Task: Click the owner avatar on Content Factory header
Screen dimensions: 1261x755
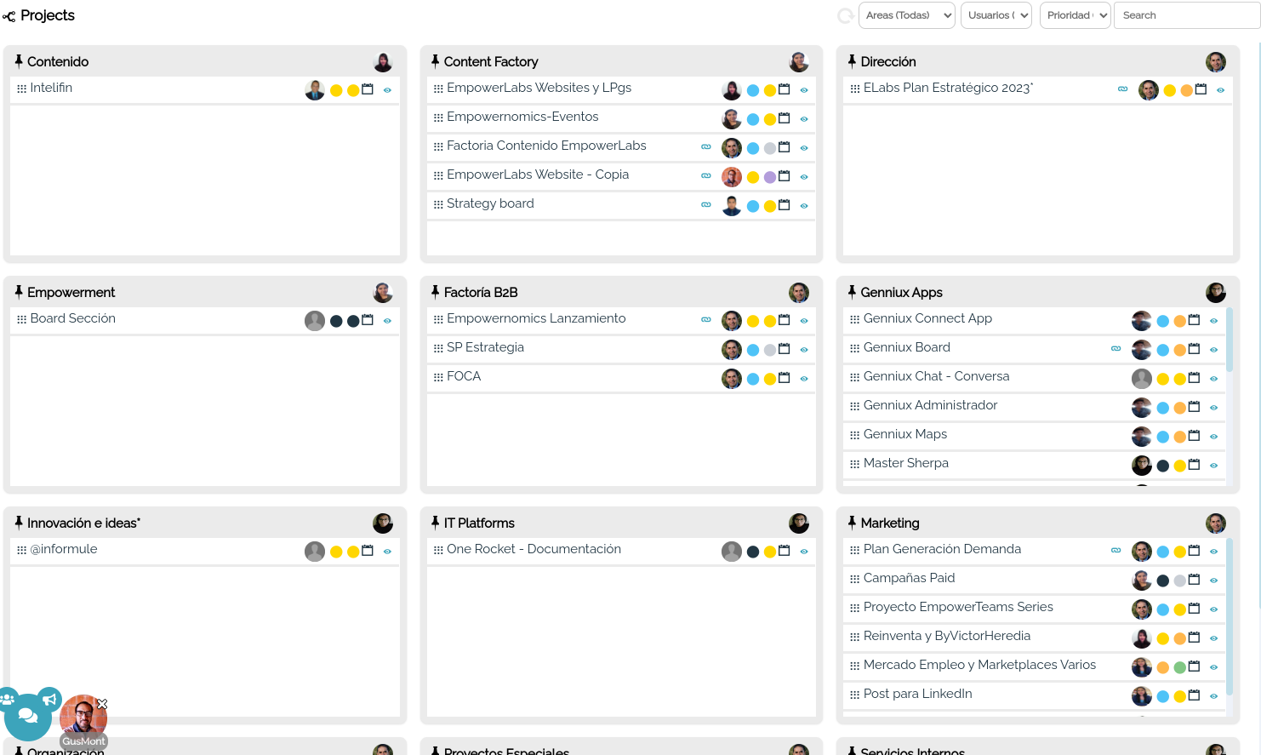Action: 799,61
